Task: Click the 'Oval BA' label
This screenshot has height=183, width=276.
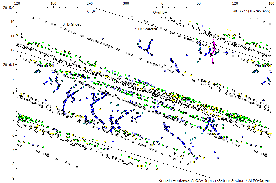Action: click(x=160, y=12)
